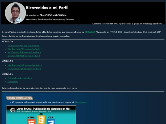The width and height of the screenshot is (166, 124).
Task: Click the sentence Estaré colocando más de estos ejercicios
Action: pyautogui.click(x=39, y=88)
